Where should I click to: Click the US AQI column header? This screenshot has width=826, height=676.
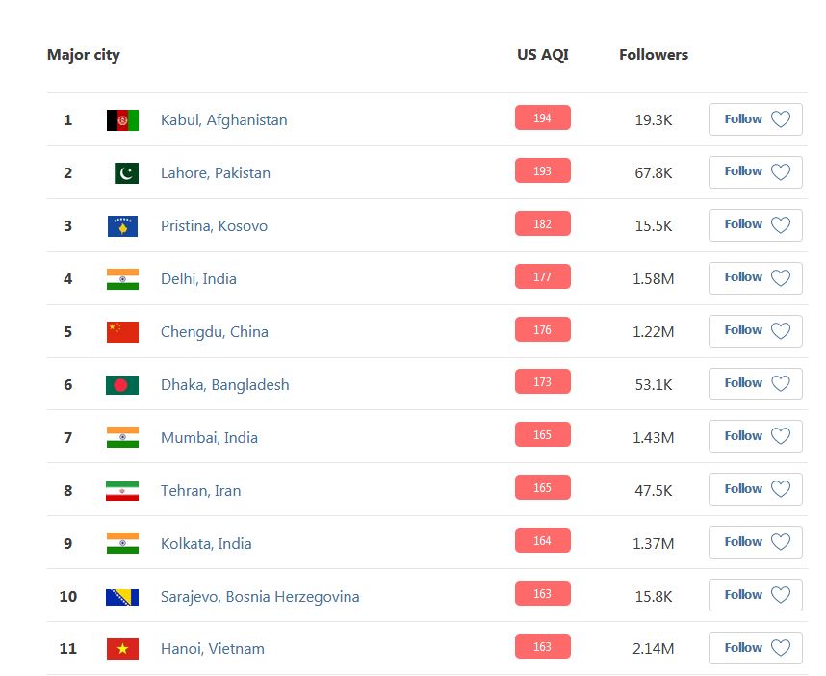[543, 55]
